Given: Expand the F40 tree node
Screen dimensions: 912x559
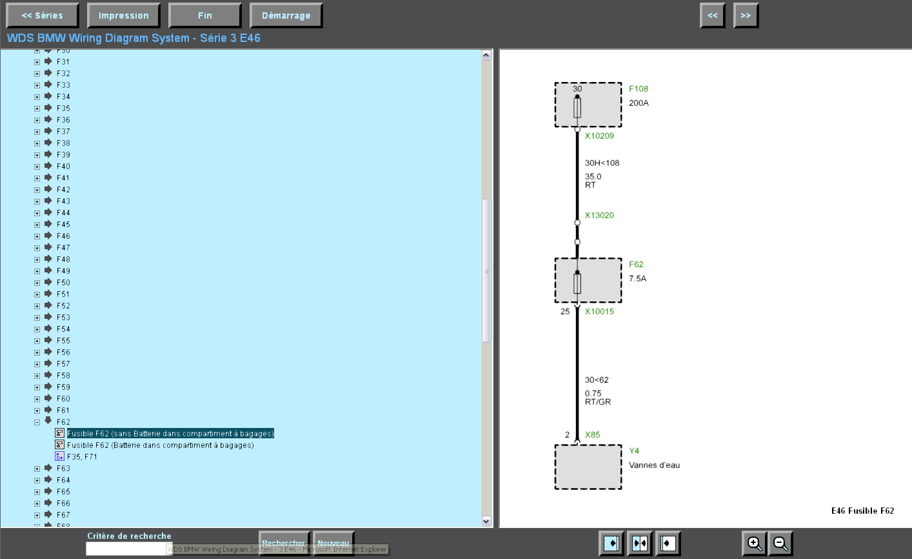Looking at the screenshot, I should (37, 167).
